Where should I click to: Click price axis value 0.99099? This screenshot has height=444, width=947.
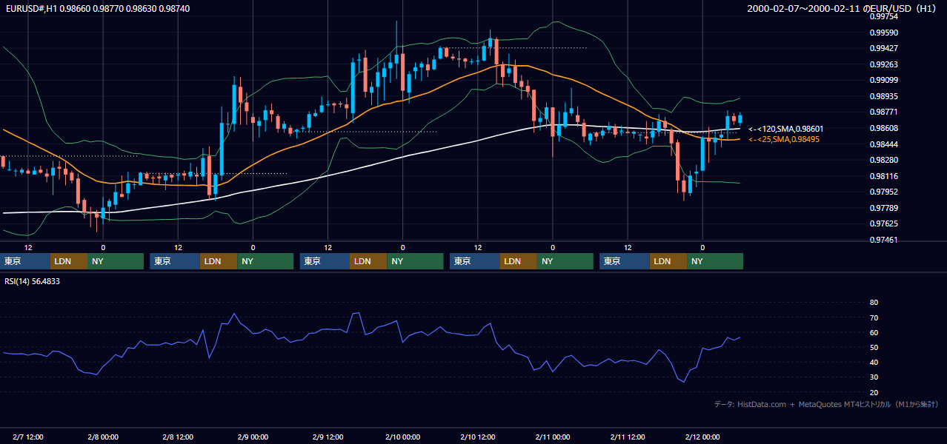click(883, 80)
